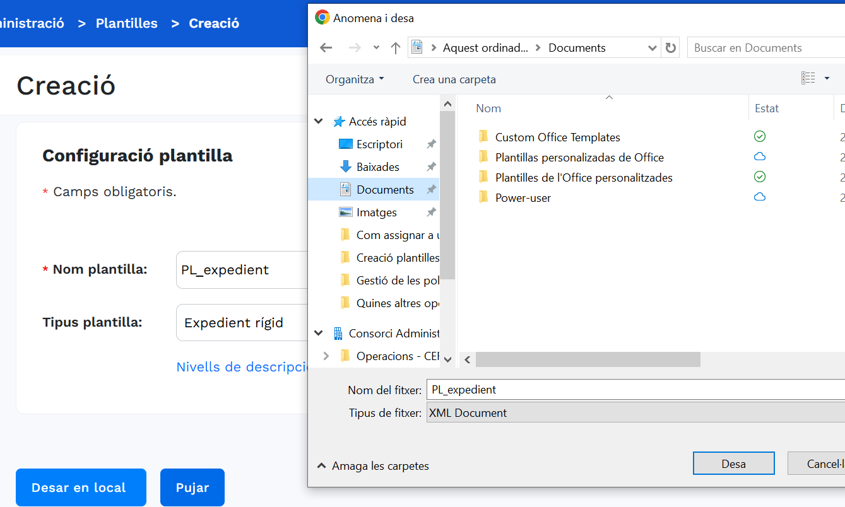This screenshot has width=845, height=507.
Task: Select Plantillas personalizadas de Office folder
Action: click(579, 158)
